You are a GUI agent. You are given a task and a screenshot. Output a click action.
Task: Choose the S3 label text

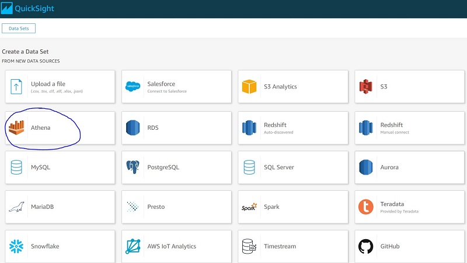(384, 87)
